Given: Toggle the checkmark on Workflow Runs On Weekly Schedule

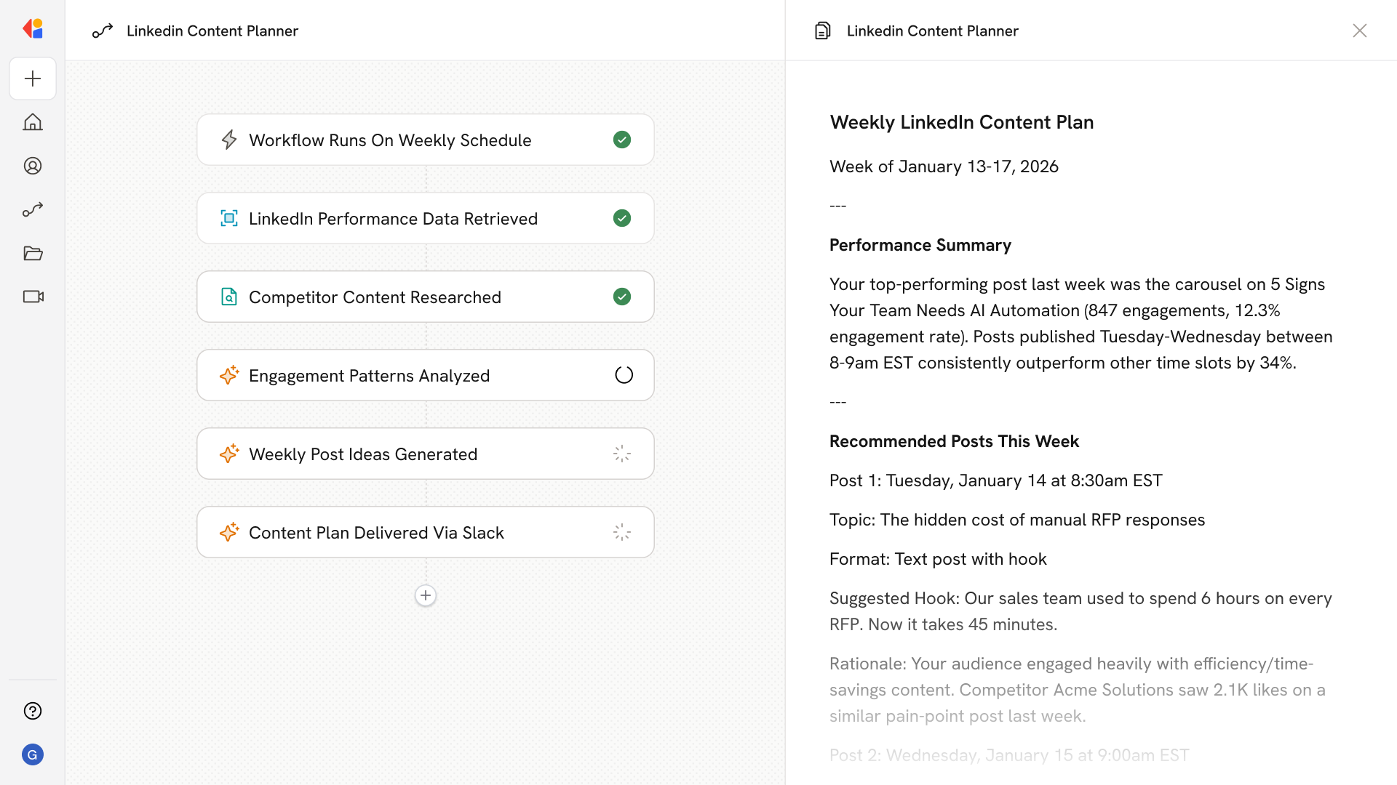Looking at the screenshot, I should pyautogui.click(x=622, y=140).
